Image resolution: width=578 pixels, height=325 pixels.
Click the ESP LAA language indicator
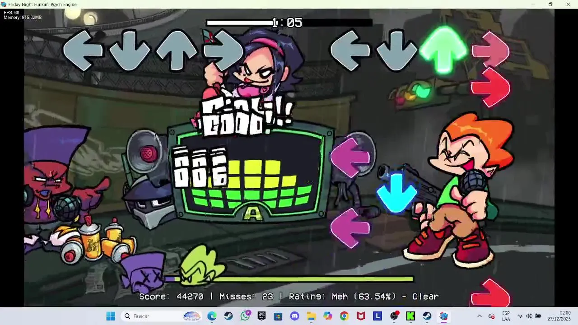coord(506,316)
